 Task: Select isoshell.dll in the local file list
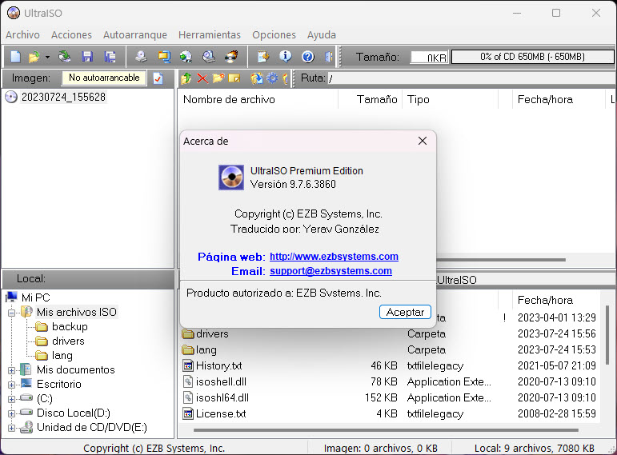point(221,382)
